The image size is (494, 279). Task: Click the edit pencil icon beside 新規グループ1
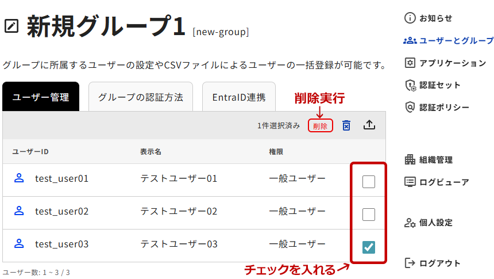[11, 26]
